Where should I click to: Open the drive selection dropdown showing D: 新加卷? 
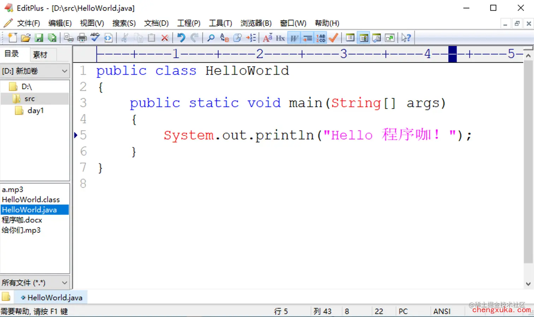(35, 71)
